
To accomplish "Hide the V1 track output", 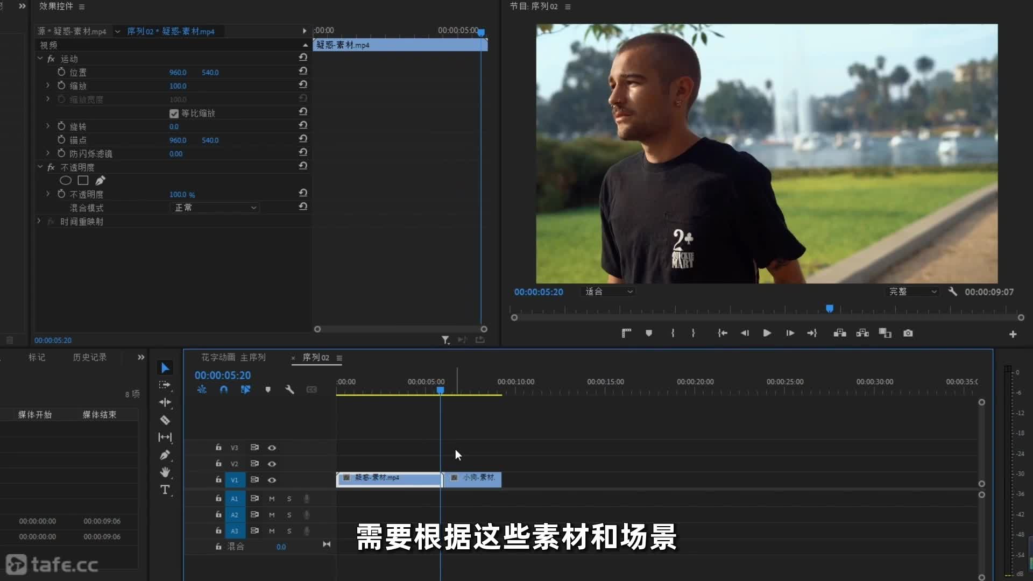I will click(x=272, y=480).
